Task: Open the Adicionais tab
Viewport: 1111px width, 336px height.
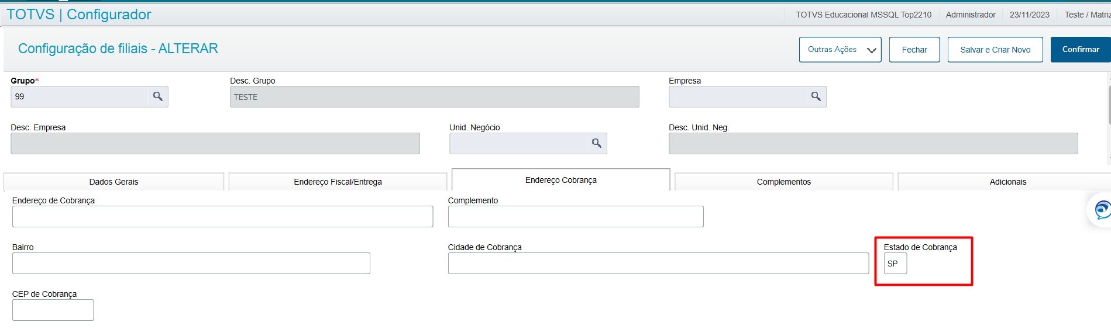Action: (1007, 182)
